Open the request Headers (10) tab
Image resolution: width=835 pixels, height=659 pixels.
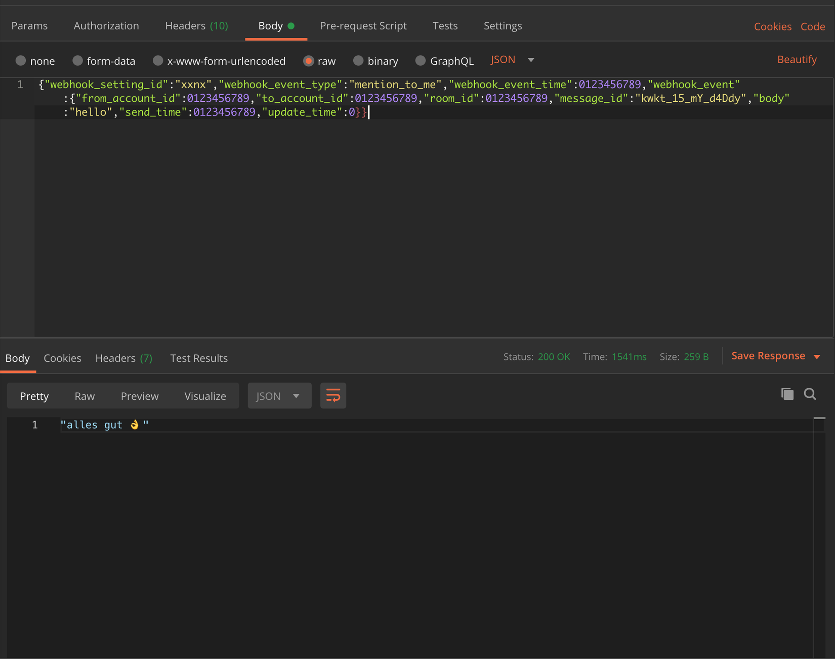point(196,26)
